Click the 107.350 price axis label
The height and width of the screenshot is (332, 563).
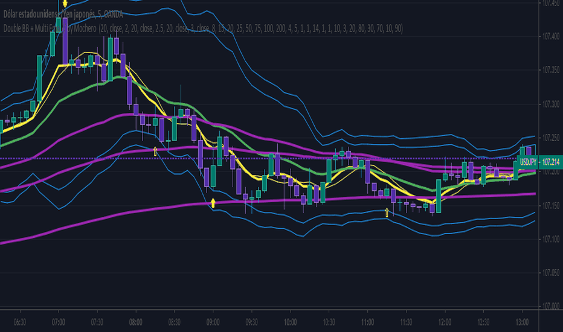(x=551, y=70)
